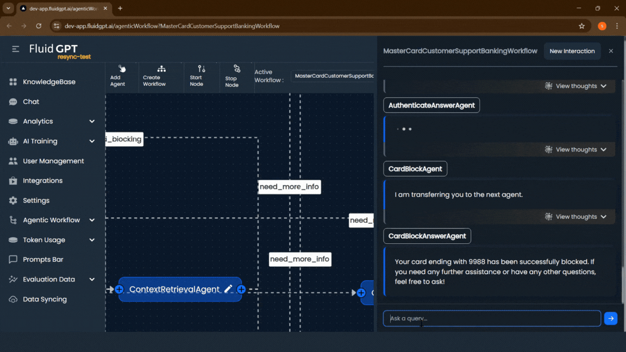Open Data Syncing page

tap(45, 299)
